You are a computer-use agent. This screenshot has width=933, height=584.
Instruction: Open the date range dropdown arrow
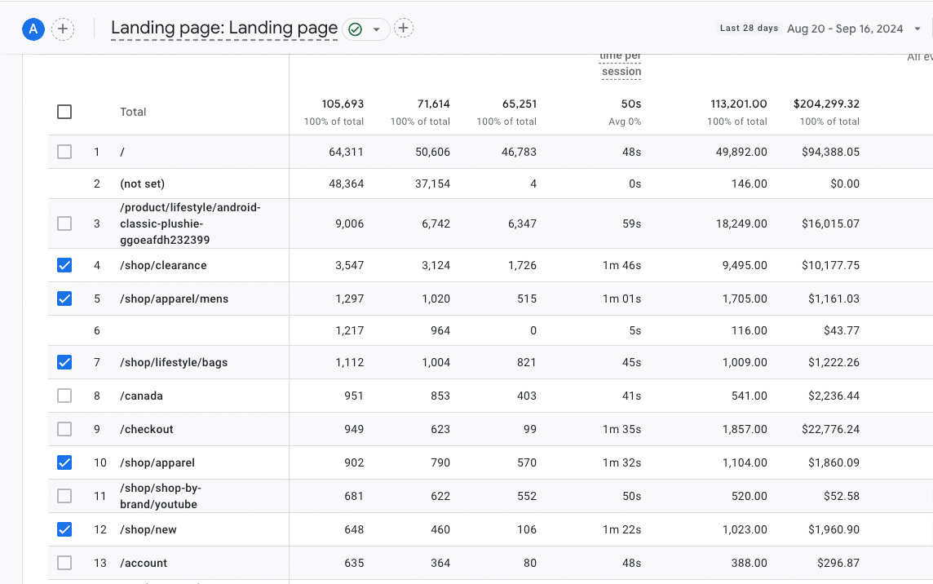[x=918, y=29]
